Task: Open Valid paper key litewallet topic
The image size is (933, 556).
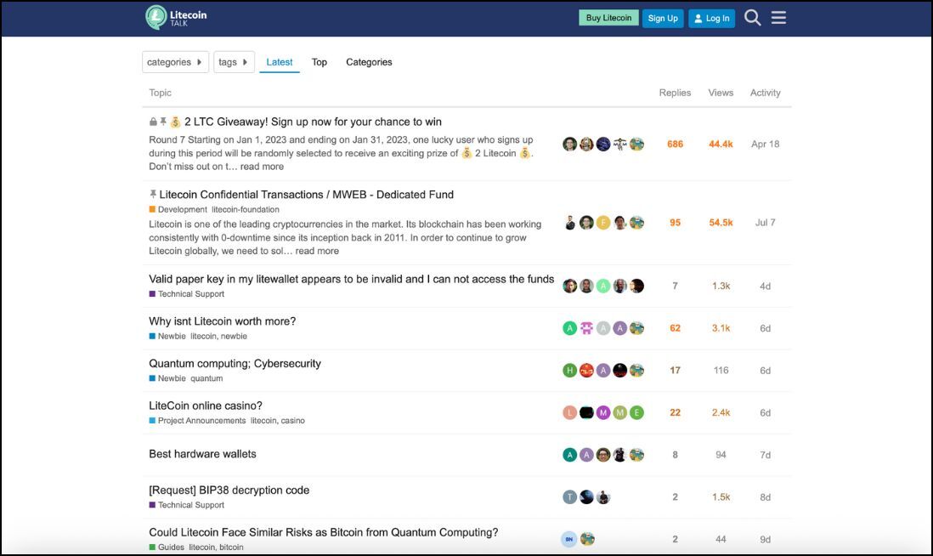Action: pos(351,279)
